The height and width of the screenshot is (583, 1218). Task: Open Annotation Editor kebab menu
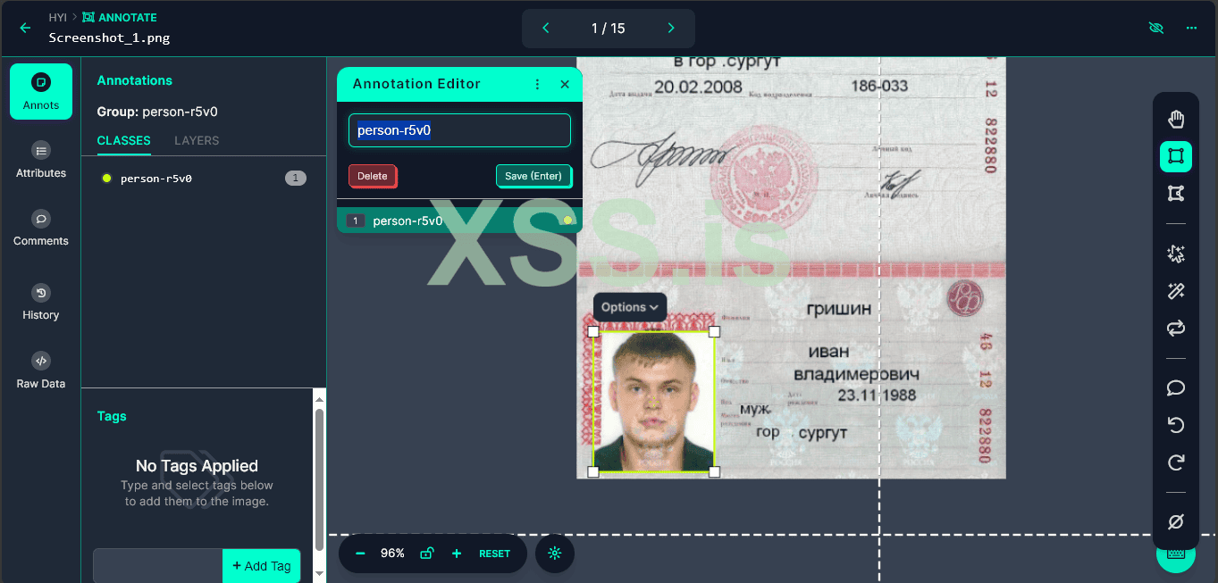click(x=537, y=84)
